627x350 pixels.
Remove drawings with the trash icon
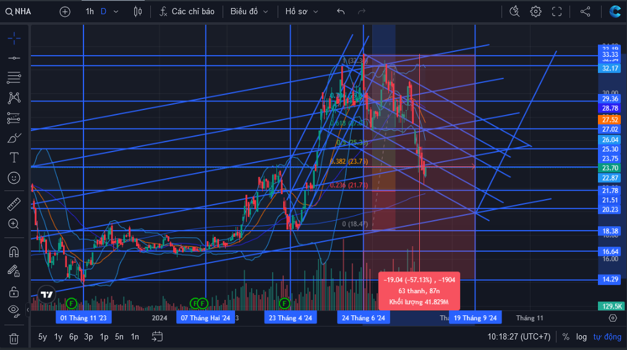pos(14,339)
